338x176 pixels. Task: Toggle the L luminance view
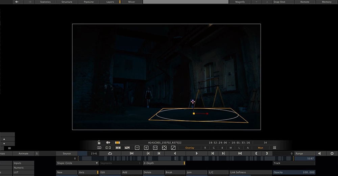(239, 148)
